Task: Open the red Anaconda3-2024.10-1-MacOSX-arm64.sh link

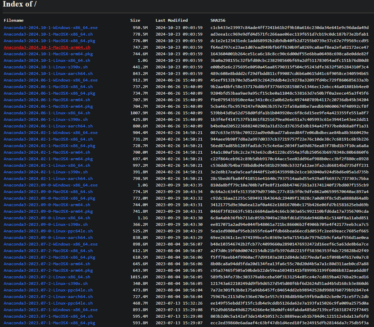Action: 47,47
